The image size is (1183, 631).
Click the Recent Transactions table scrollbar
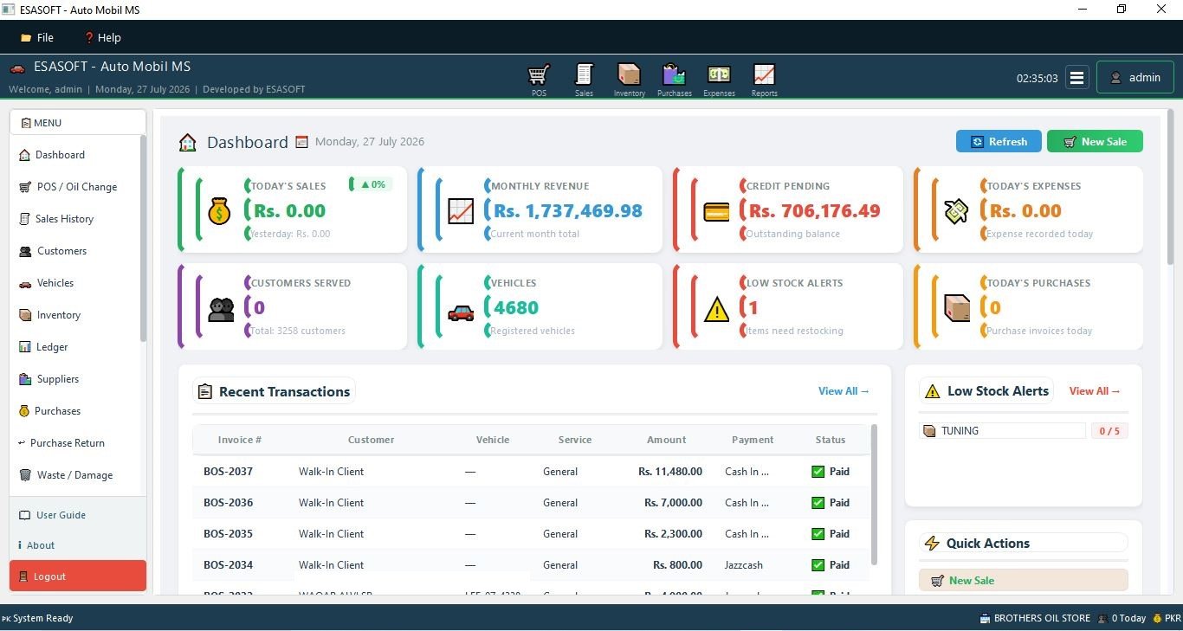(x=874, y=493)
